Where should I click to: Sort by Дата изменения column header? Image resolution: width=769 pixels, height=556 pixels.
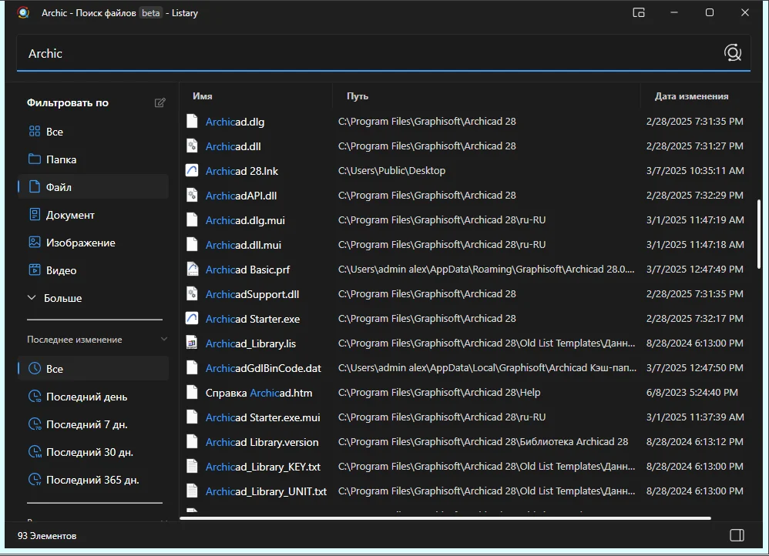(x=691, y=96)
